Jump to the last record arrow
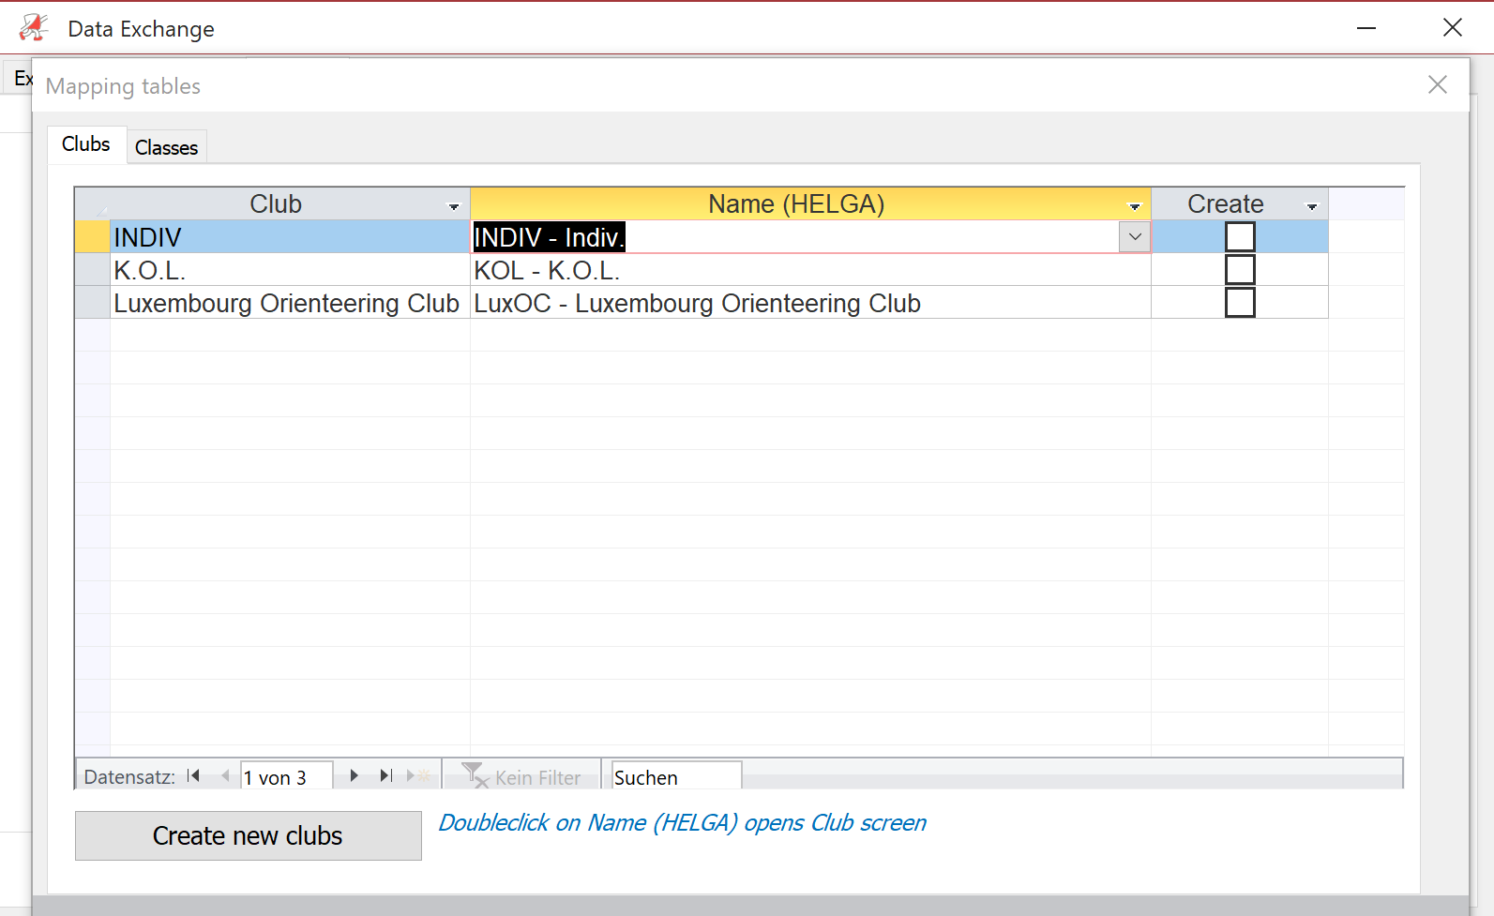 click(385, 775)
